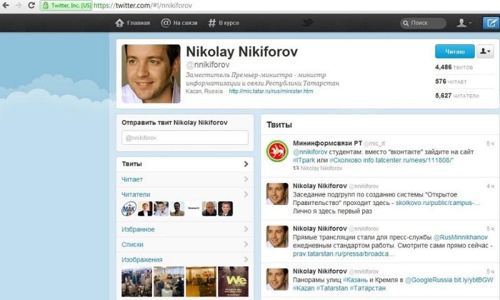Click chevron on Изображения sidebar row
The width and height of the screenshot is (500, 300).
tap(246, 259)
